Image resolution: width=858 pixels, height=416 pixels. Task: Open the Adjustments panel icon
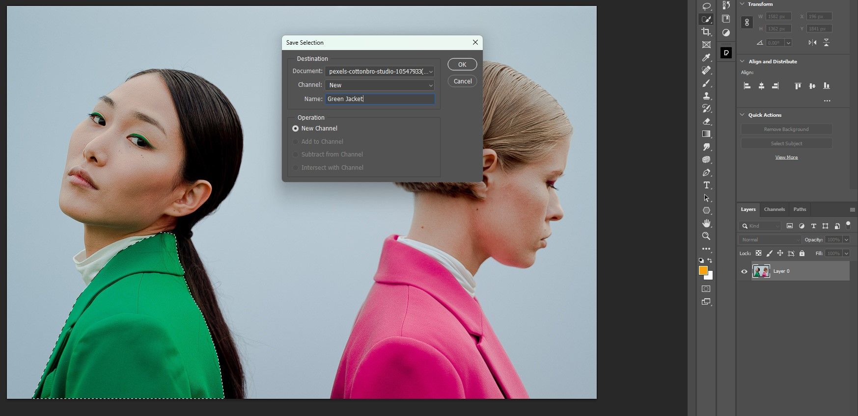click(x=726, y=32)
